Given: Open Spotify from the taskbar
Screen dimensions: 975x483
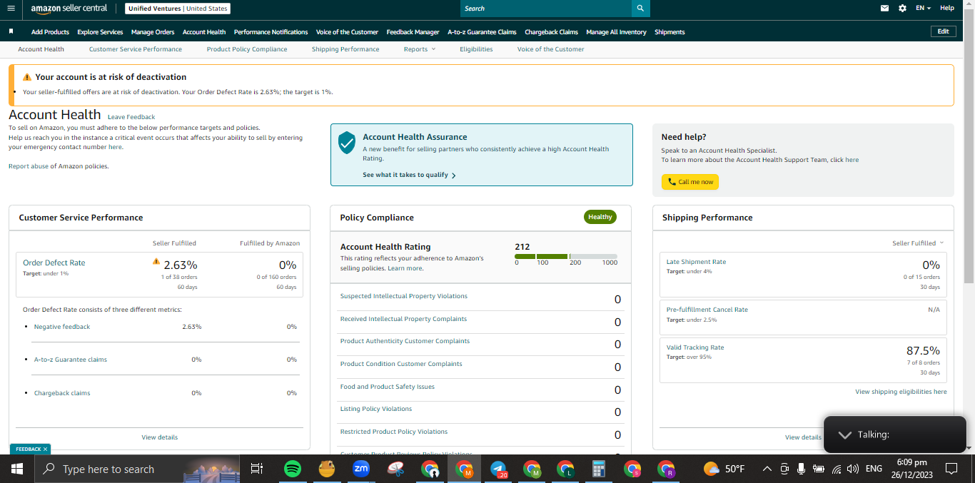Looking at the screenshot, I should [292, 469].
